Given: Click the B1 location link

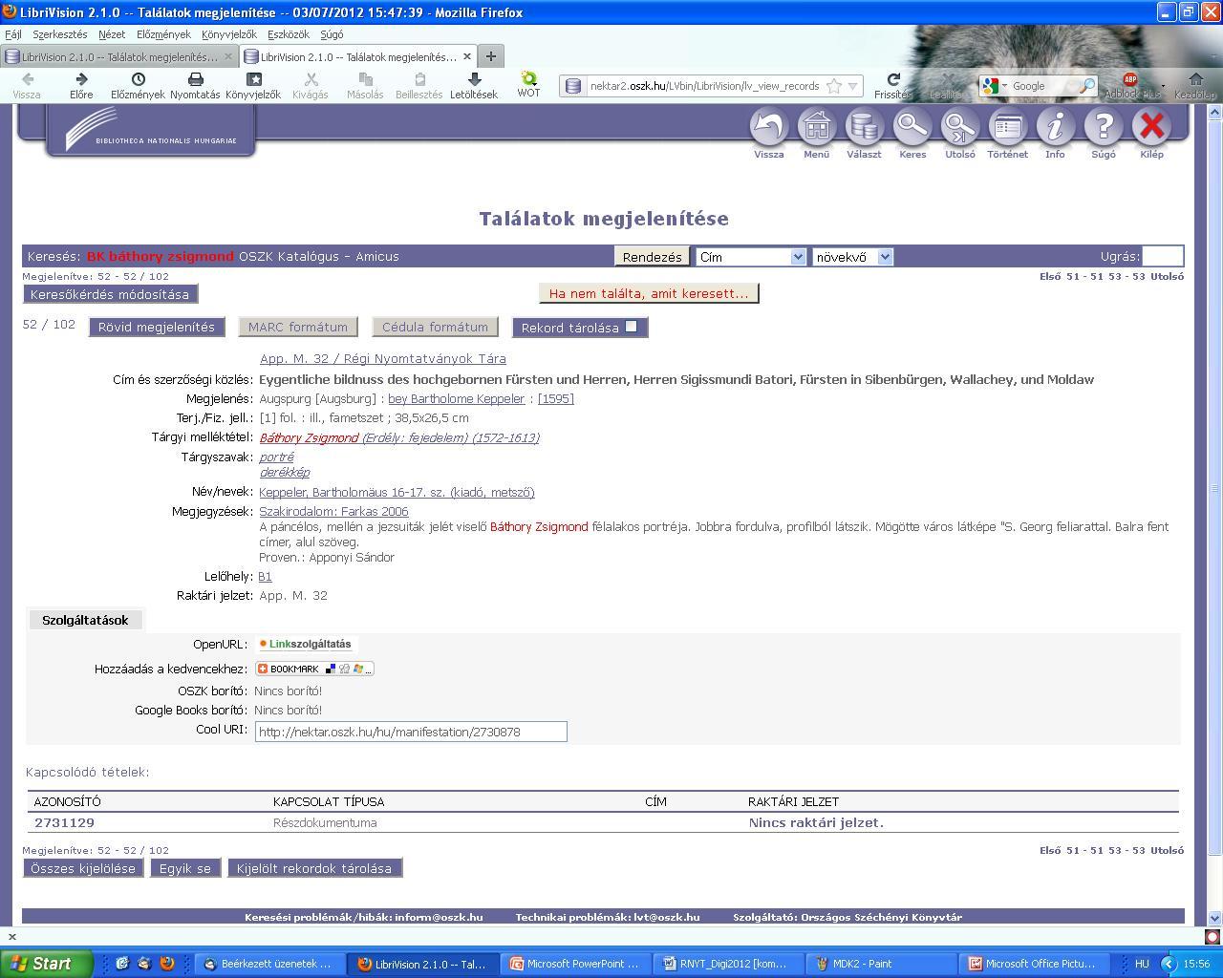Looking at the screenshot, I should click(265, 577).
